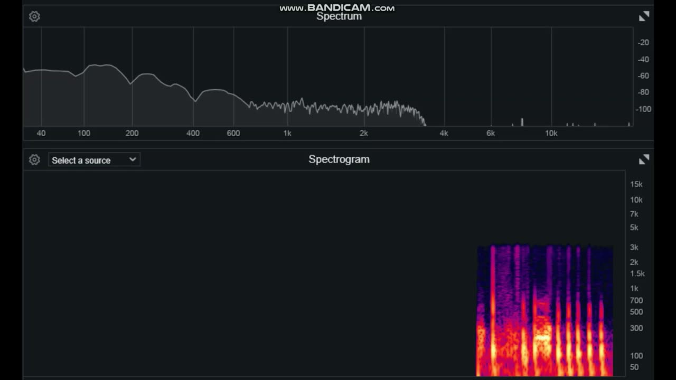
Task: Click the 6k label on Spectrum frequency axis
Action: click(491, 134)
